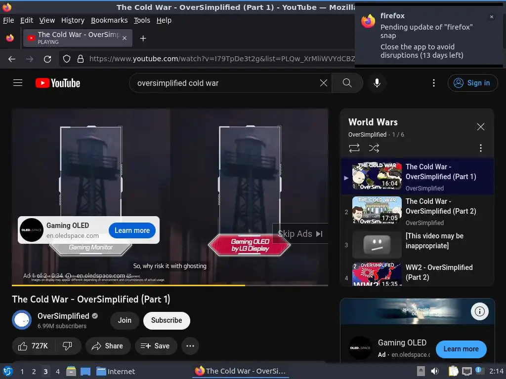Switch to workspace 4
The height and width of the screenshot is (379, 506).
[58, 372]
